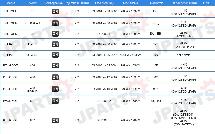
Task: Click the date range 03.2001 -> 08.2004
Action: click(104, 11)
